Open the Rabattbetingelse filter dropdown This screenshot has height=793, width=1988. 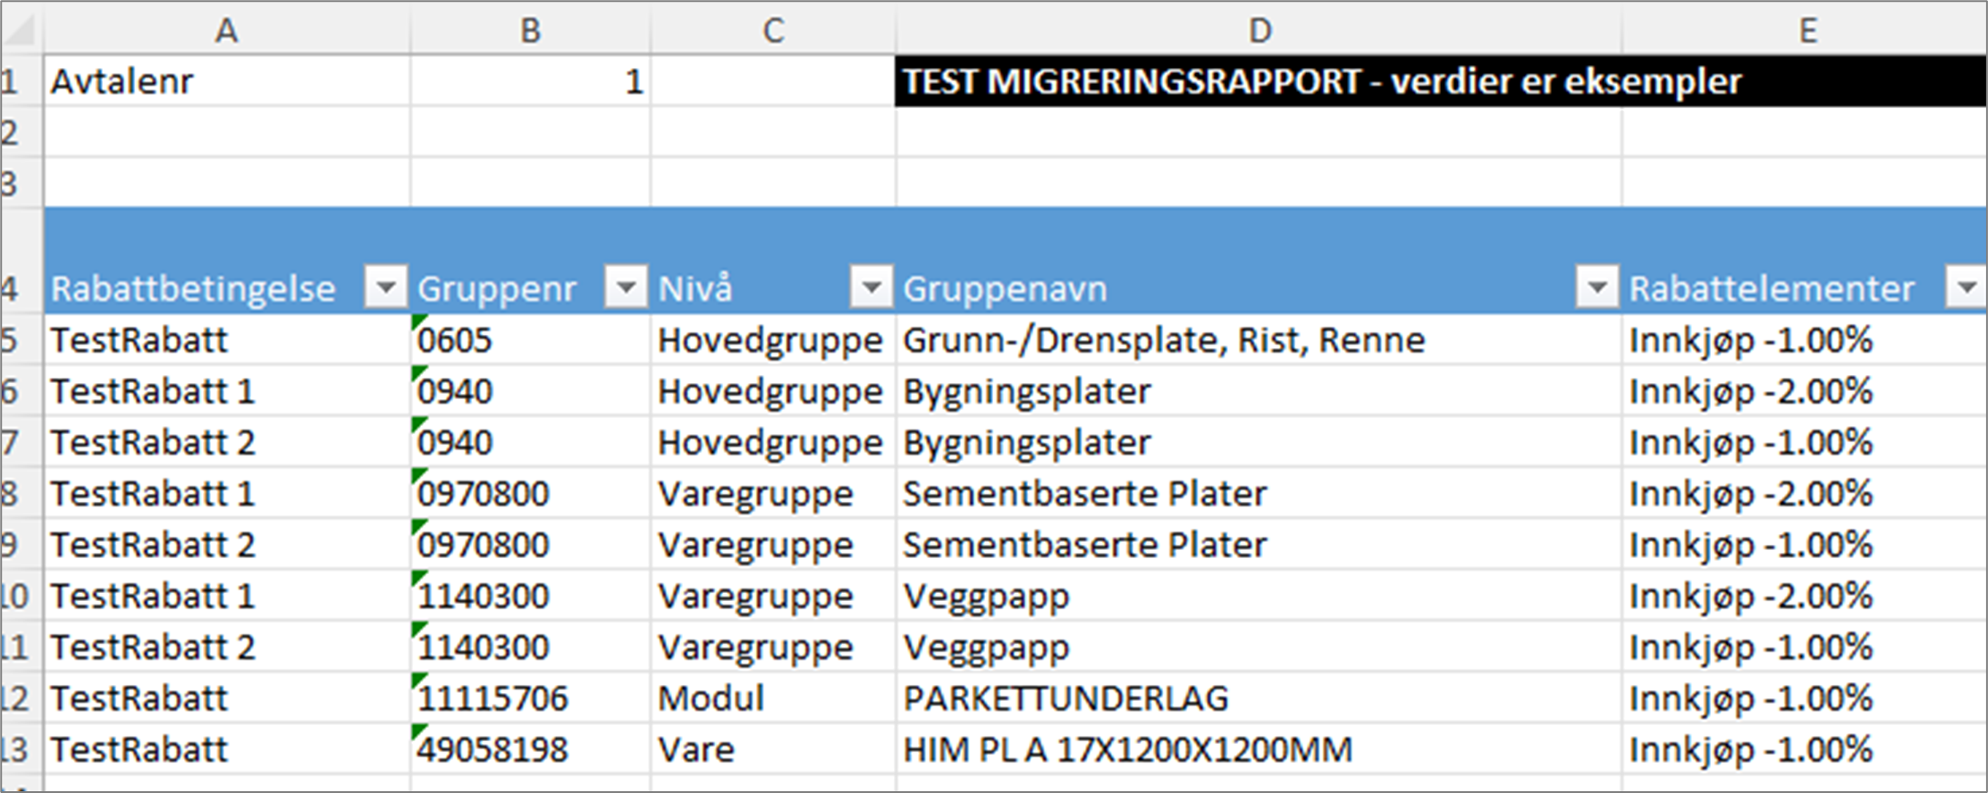pos(386,288)
